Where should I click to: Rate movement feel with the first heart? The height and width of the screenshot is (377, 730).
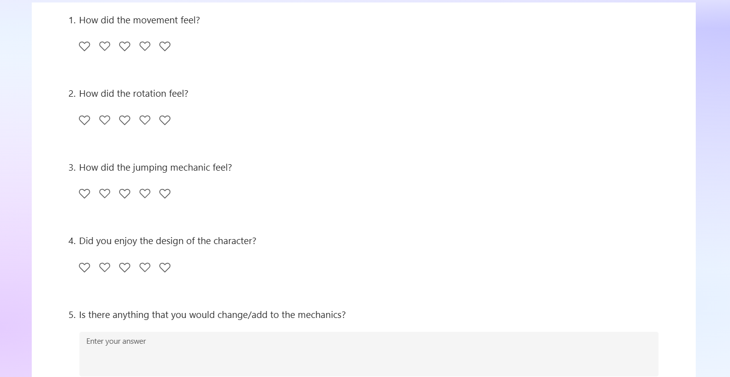[84, 46]
